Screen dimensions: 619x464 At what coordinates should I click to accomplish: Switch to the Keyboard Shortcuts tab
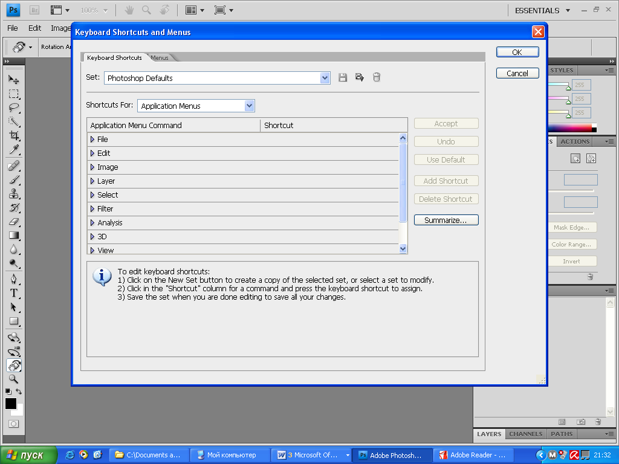(114, 57)
